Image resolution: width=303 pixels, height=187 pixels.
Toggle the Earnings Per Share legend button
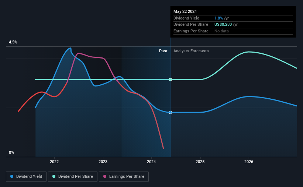124,177
